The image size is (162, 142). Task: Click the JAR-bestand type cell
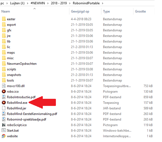[112, 108]
